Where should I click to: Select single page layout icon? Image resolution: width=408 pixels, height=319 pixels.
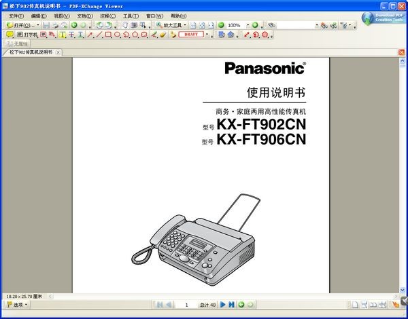[355, 305]
